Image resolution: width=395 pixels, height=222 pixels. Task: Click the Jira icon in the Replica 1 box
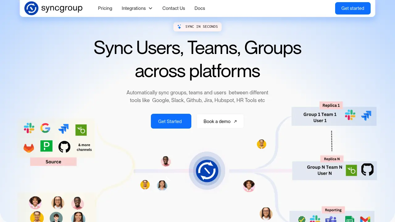click(x=366, y=116)
